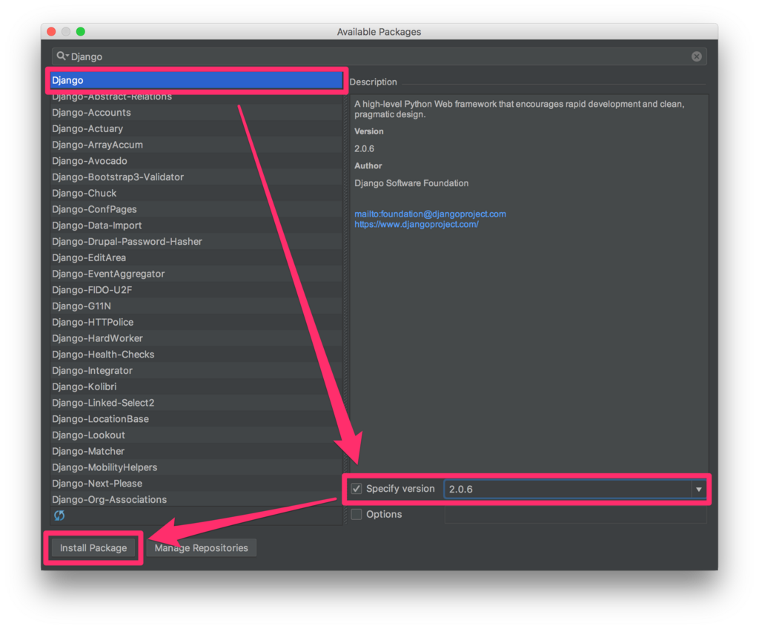Viewport: 759px width, 629px height.
Task: Select Django-HTTPolice package
Action: (196, 322)
